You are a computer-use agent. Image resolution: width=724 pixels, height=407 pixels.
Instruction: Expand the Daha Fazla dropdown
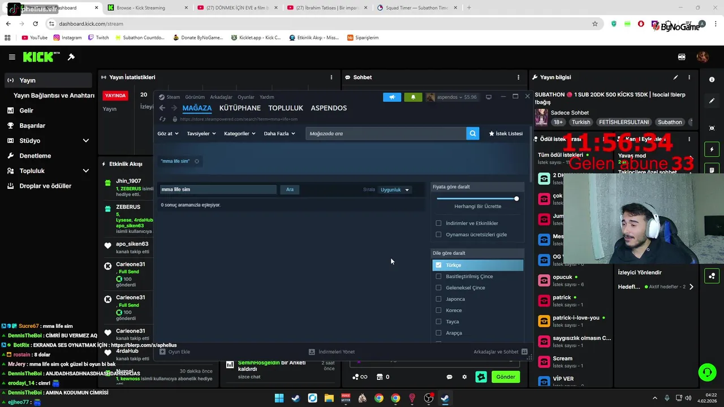(279, 133)
